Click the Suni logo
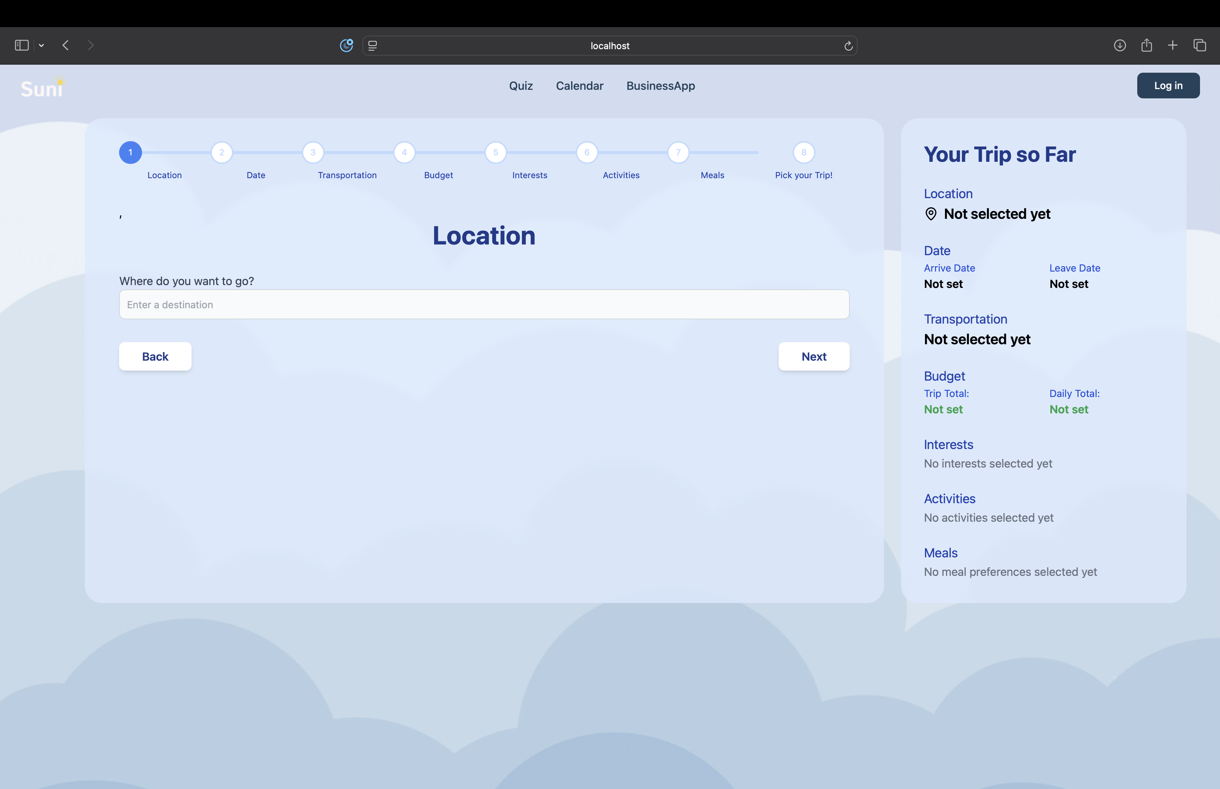1220x789 pixels. (43, 87)
